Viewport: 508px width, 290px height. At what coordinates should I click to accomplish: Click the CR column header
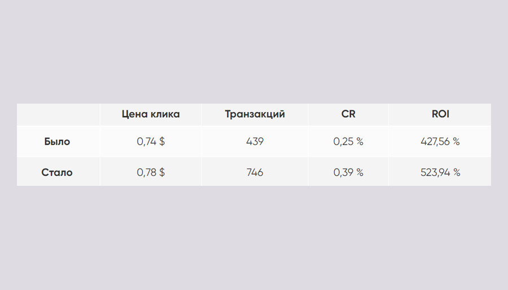(348, 114)
